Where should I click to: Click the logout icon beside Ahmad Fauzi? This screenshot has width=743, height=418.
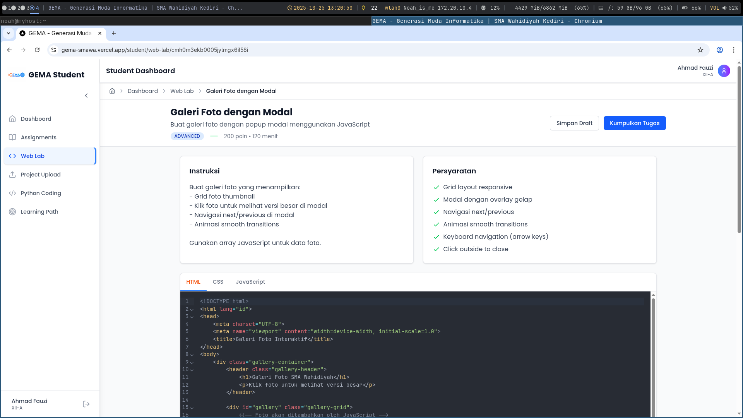(86, 404)
